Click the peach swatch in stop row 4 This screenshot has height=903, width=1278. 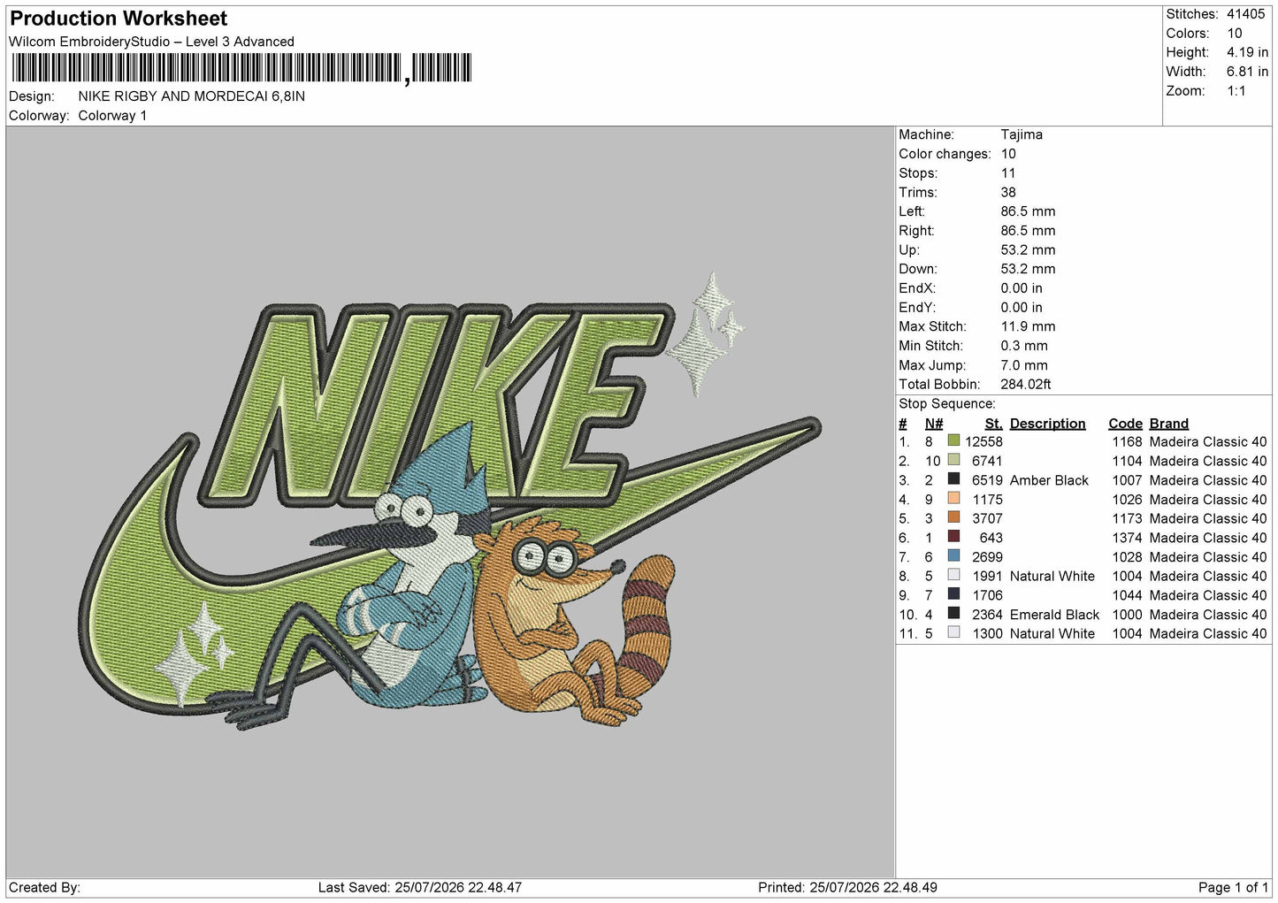(x=953, y=499)
